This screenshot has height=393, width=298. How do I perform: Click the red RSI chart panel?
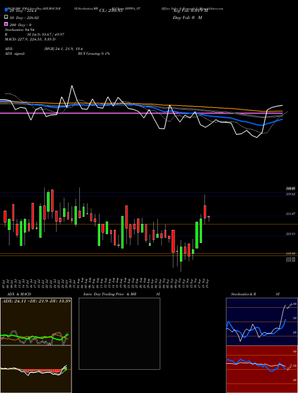click(262, 369)
